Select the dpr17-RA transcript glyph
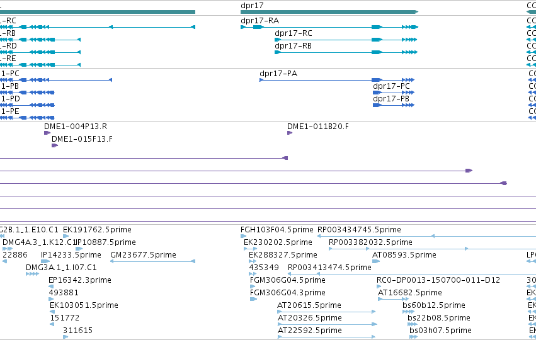The width and height of the screenshot is (536, 340). point(329,27)
